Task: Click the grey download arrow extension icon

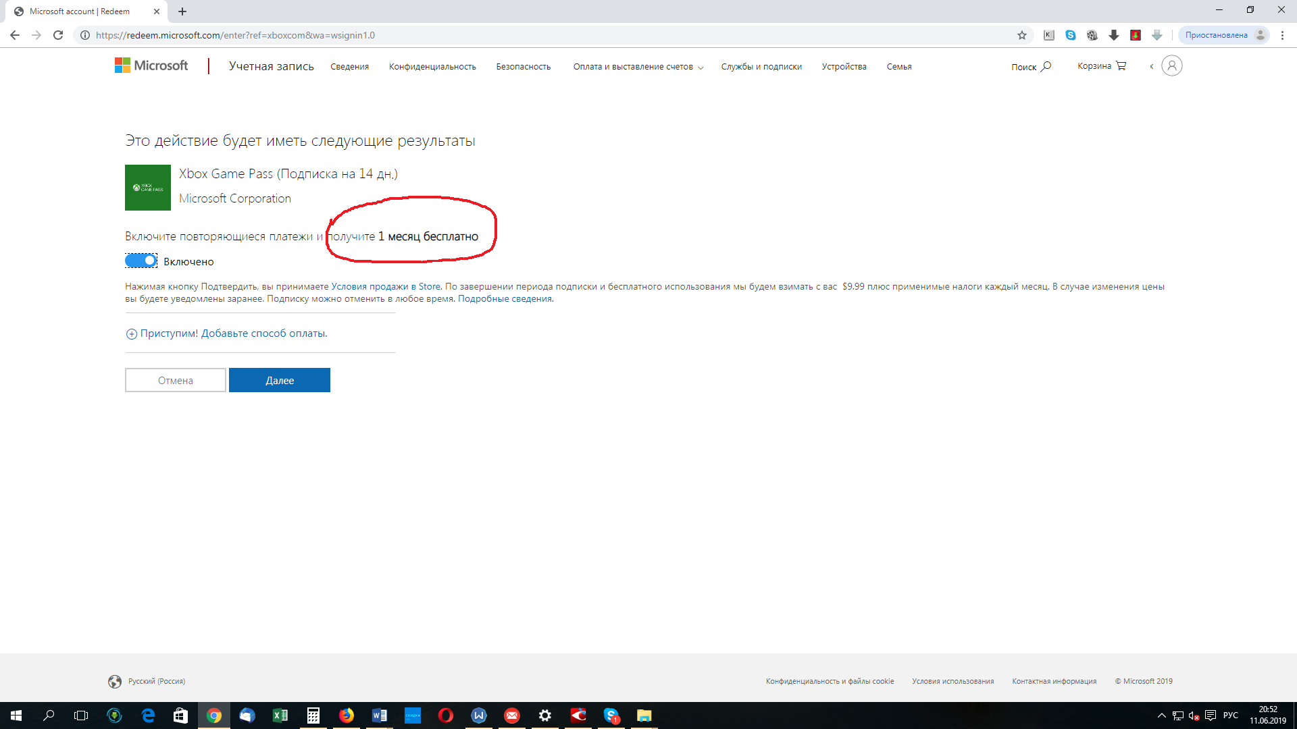Action: click(x=1157, y=35)
